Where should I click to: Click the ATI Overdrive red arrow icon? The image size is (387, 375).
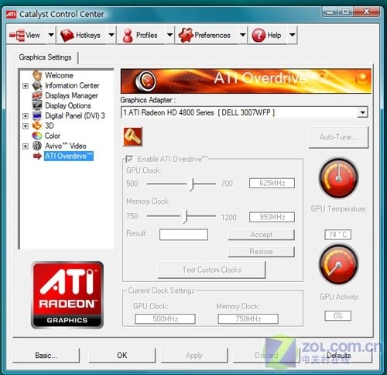37,156
